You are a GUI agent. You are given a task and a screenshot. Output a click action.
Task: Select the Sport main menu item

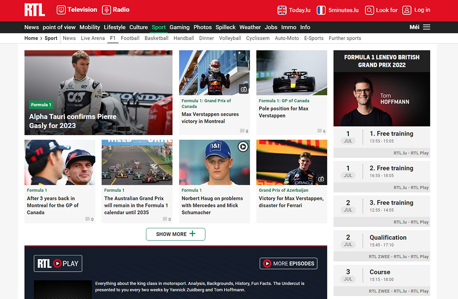point(159,27)
